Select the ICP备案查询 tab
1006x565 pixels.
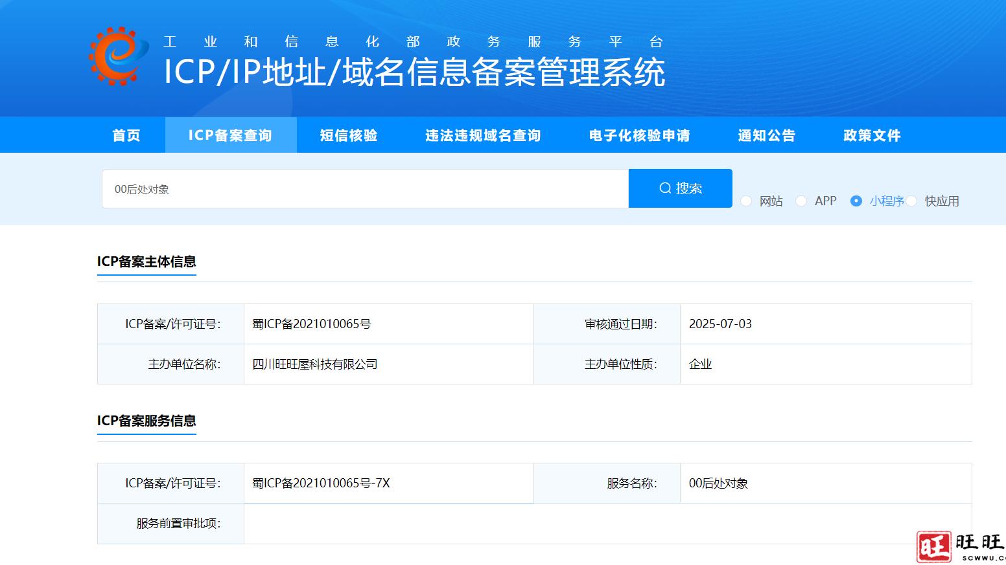[230, 135]
